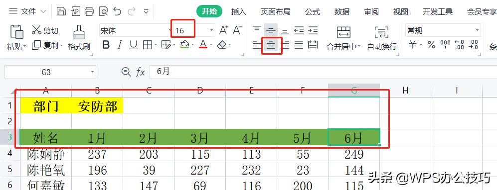Toggle right horizontal alignment
497x190 pixels.
pos(285,45)
